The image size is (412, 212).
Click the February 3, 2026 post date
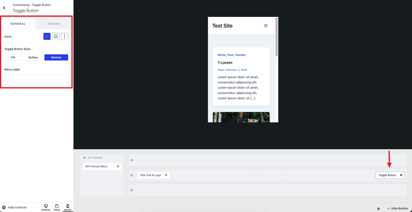click(237, 70)
